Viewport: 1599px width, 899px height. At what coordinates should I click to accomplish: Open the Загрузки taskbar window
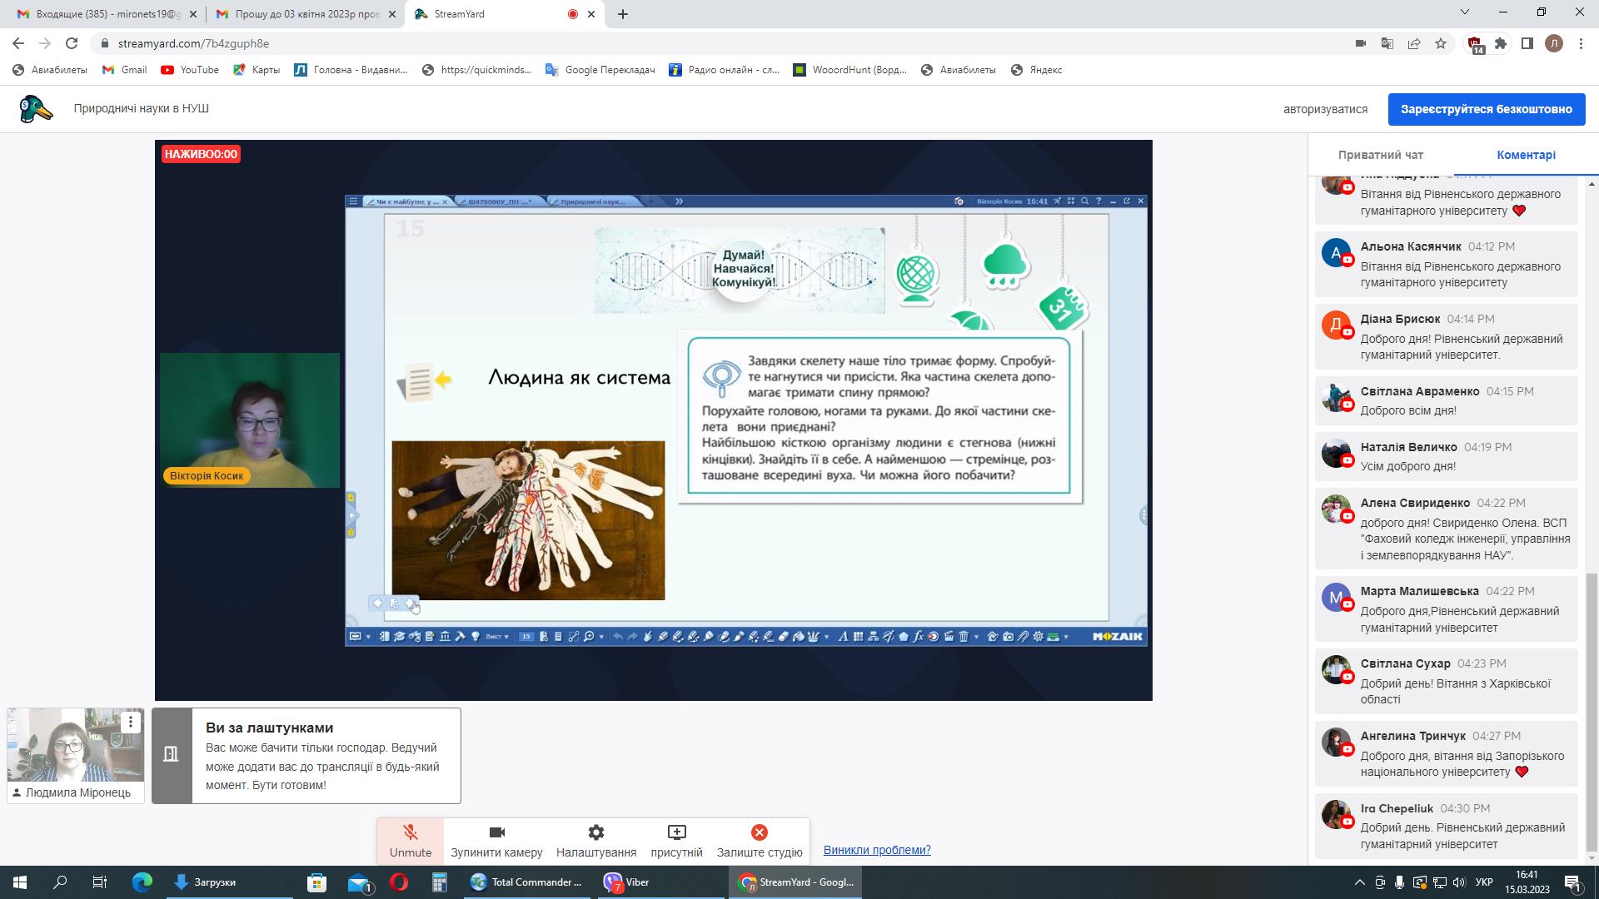point(229,882)
